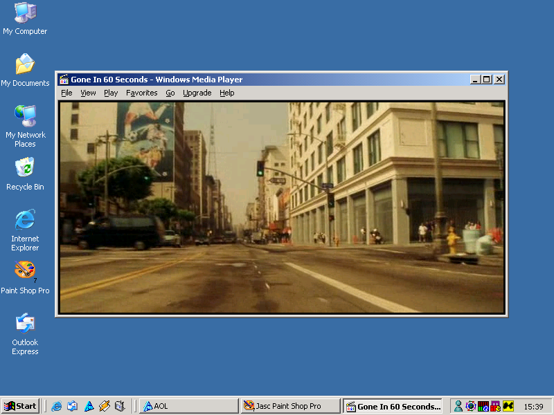Select the Outlook Express desktop icon
554x415 pixels.
(x=25, y=323)
